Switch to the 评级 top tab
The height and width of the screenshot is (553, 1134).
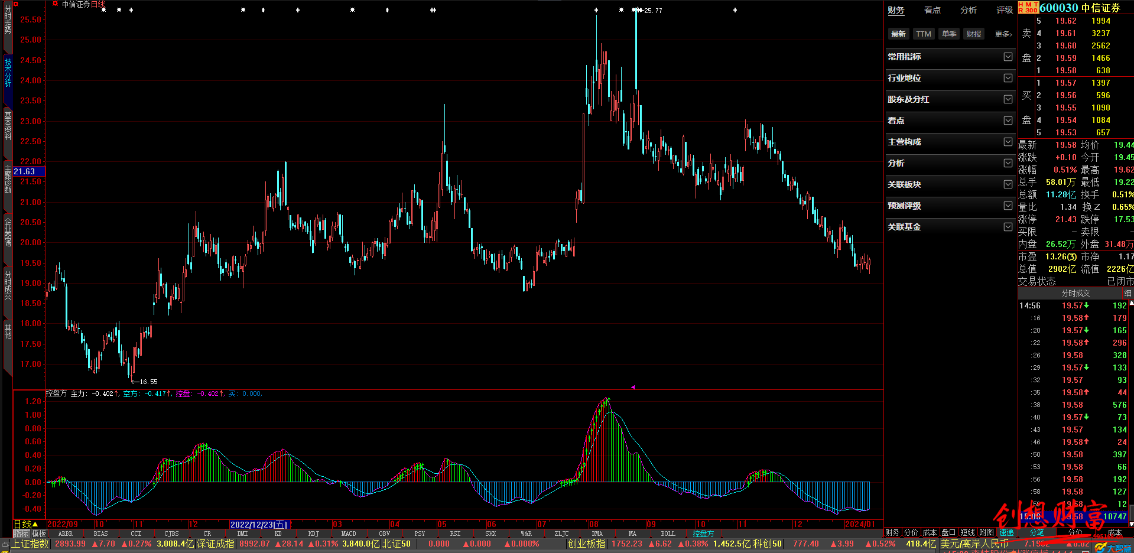[x=1004, y=10]
